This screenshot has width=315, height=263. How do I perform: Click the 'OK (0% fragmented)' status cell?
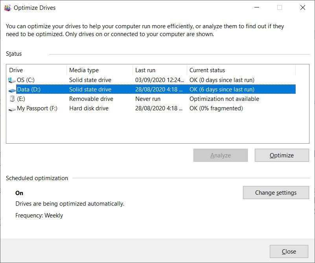[x=216, y=108]
